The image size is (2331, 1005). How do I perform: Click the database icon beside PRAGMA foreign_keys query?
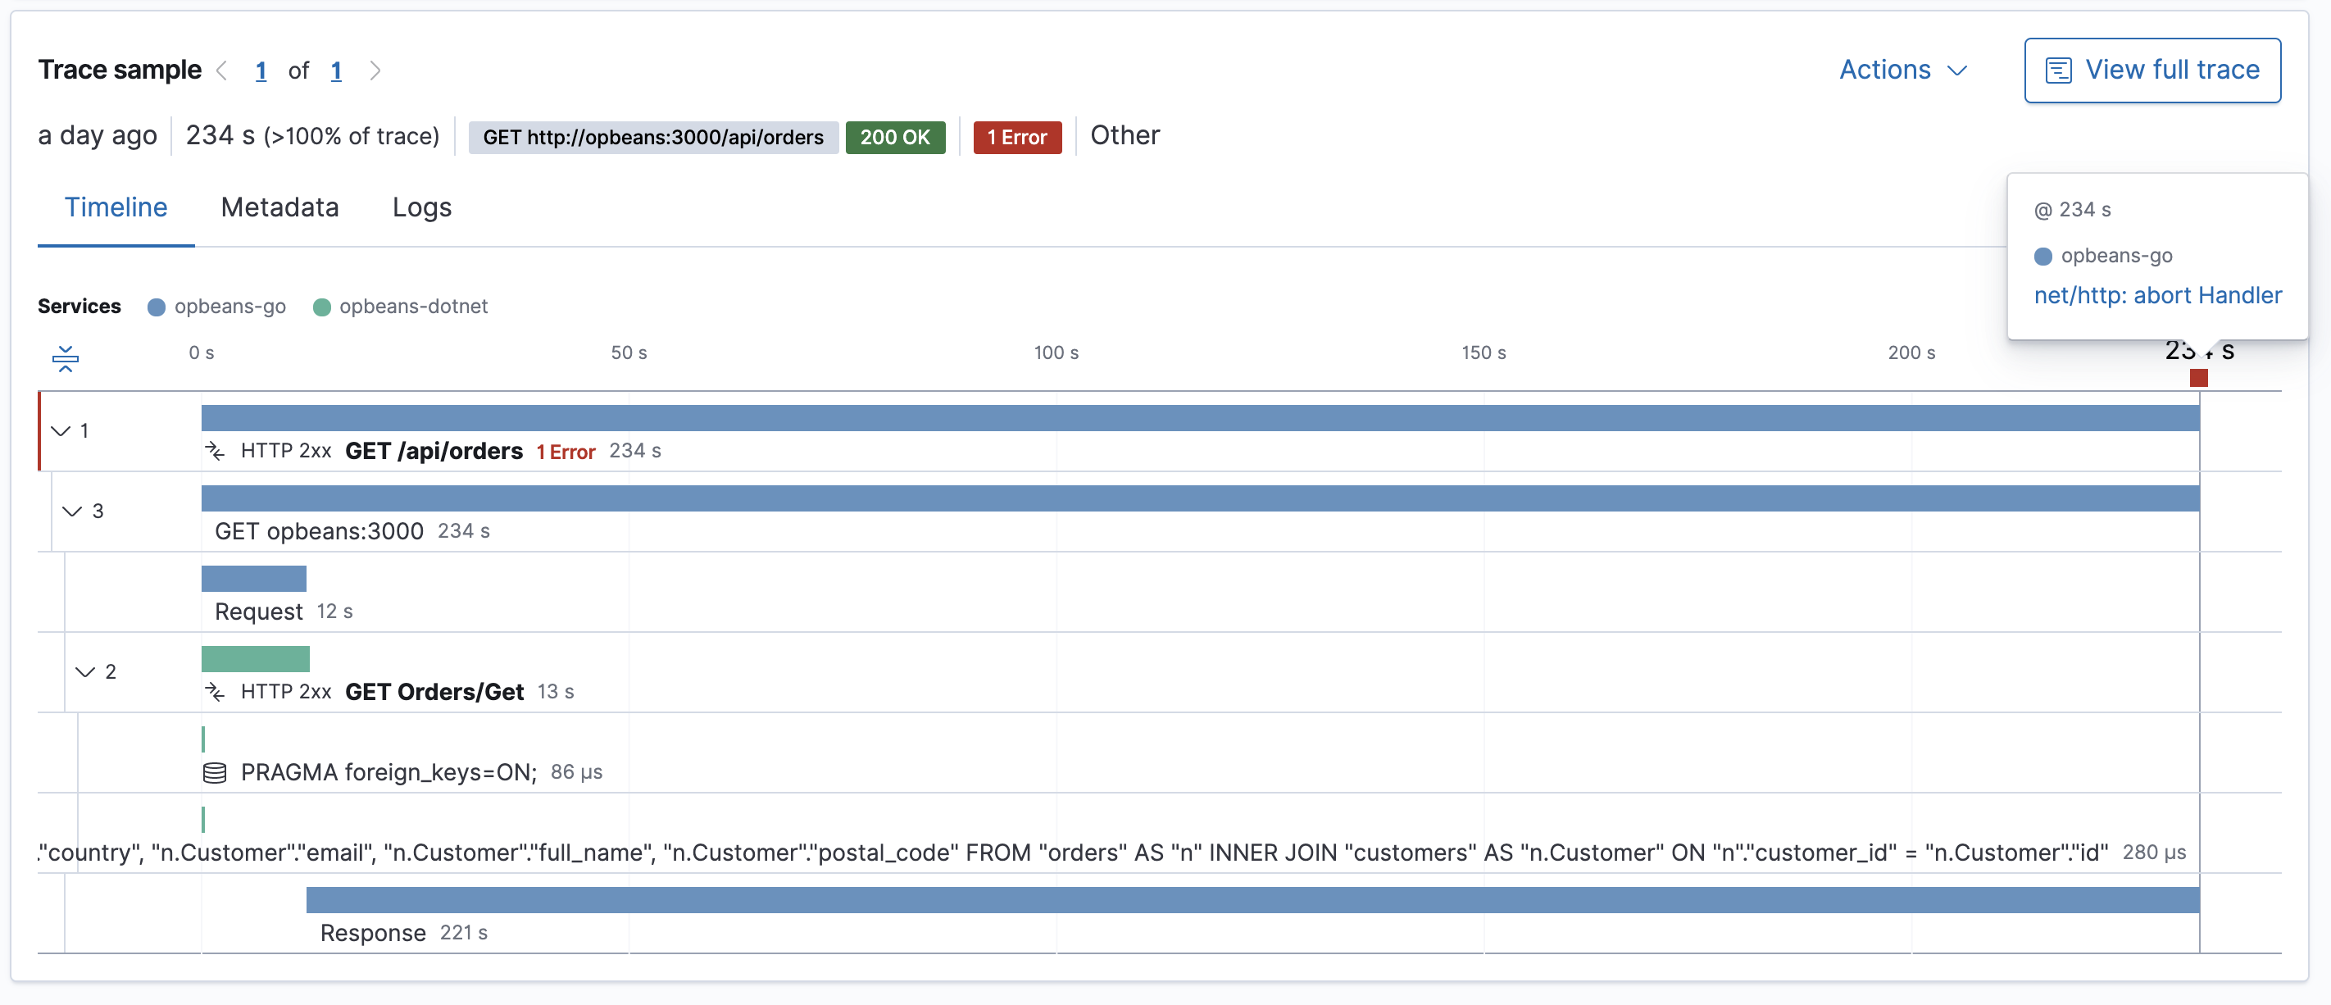pyautogui.click(x=216, y=772)
